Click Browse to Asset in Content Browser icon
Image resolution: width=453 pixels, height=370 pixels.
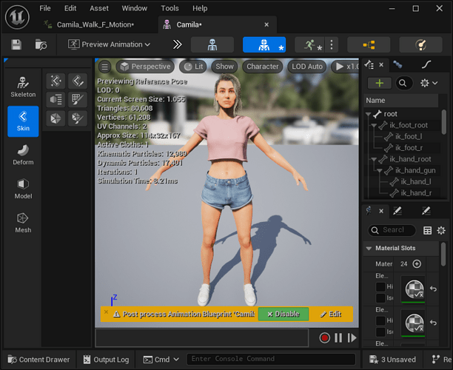pos(41,44)
